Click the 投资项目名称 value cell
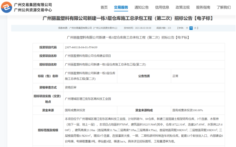This screenshot has width=236, height=147. tap(144, 56)
